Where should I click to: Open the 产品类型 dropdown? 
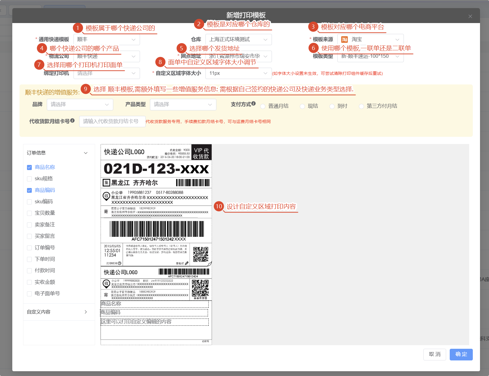point(183,104)
